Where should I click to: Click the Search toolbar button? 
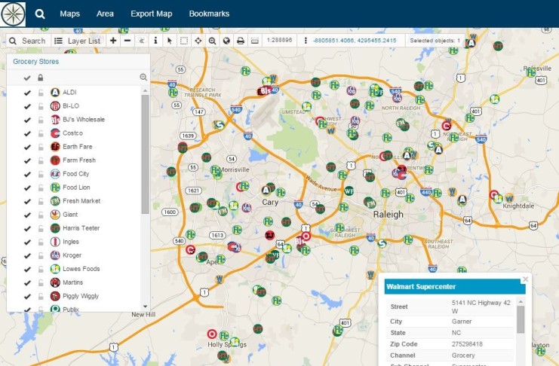click(28, 41)
